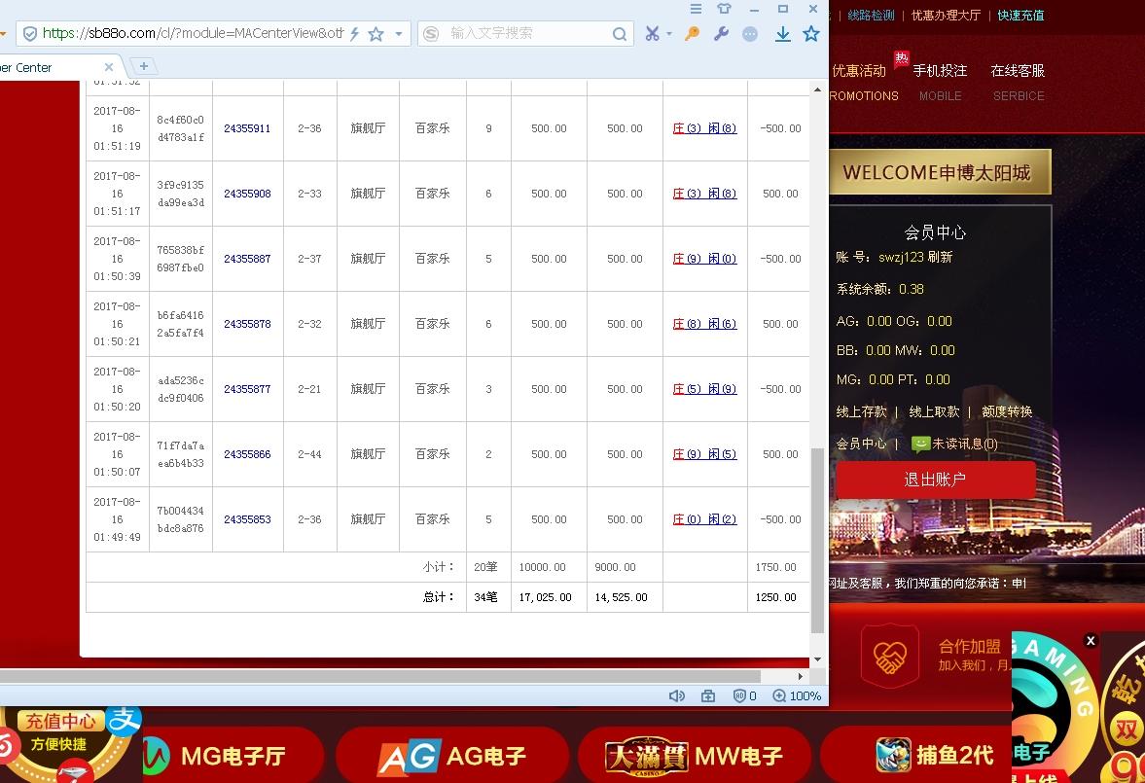Viewport: 1145px width, 783px height.
Task: Mute the page with the speaker icon
Action: tap(678, 695)
